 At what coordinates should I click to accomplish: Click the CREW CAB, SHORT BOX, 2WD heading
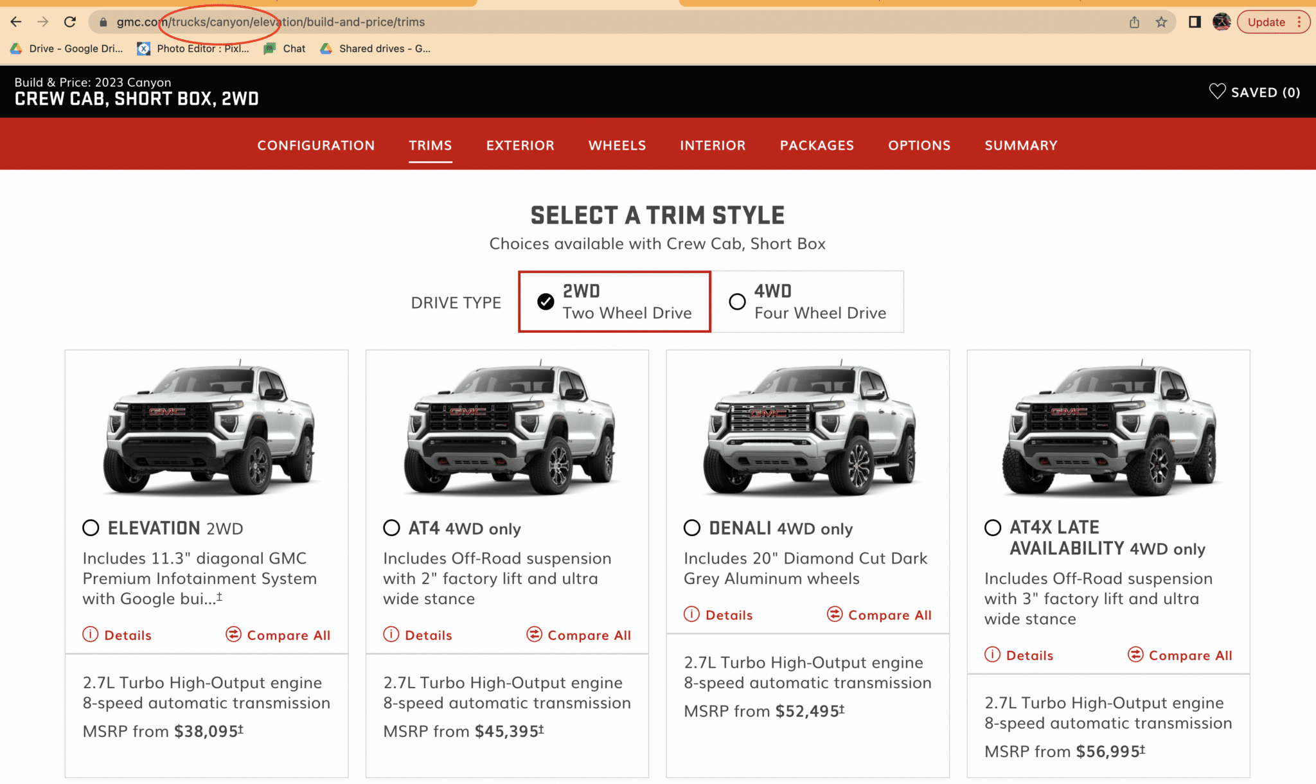(x=137, y=98)
